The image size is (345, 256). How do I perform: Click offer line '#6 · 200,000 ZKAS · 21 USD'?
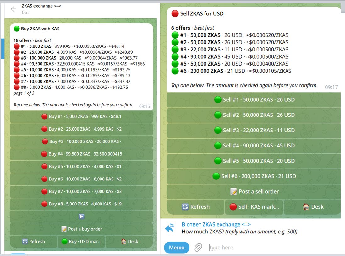(x=232, y=71)
